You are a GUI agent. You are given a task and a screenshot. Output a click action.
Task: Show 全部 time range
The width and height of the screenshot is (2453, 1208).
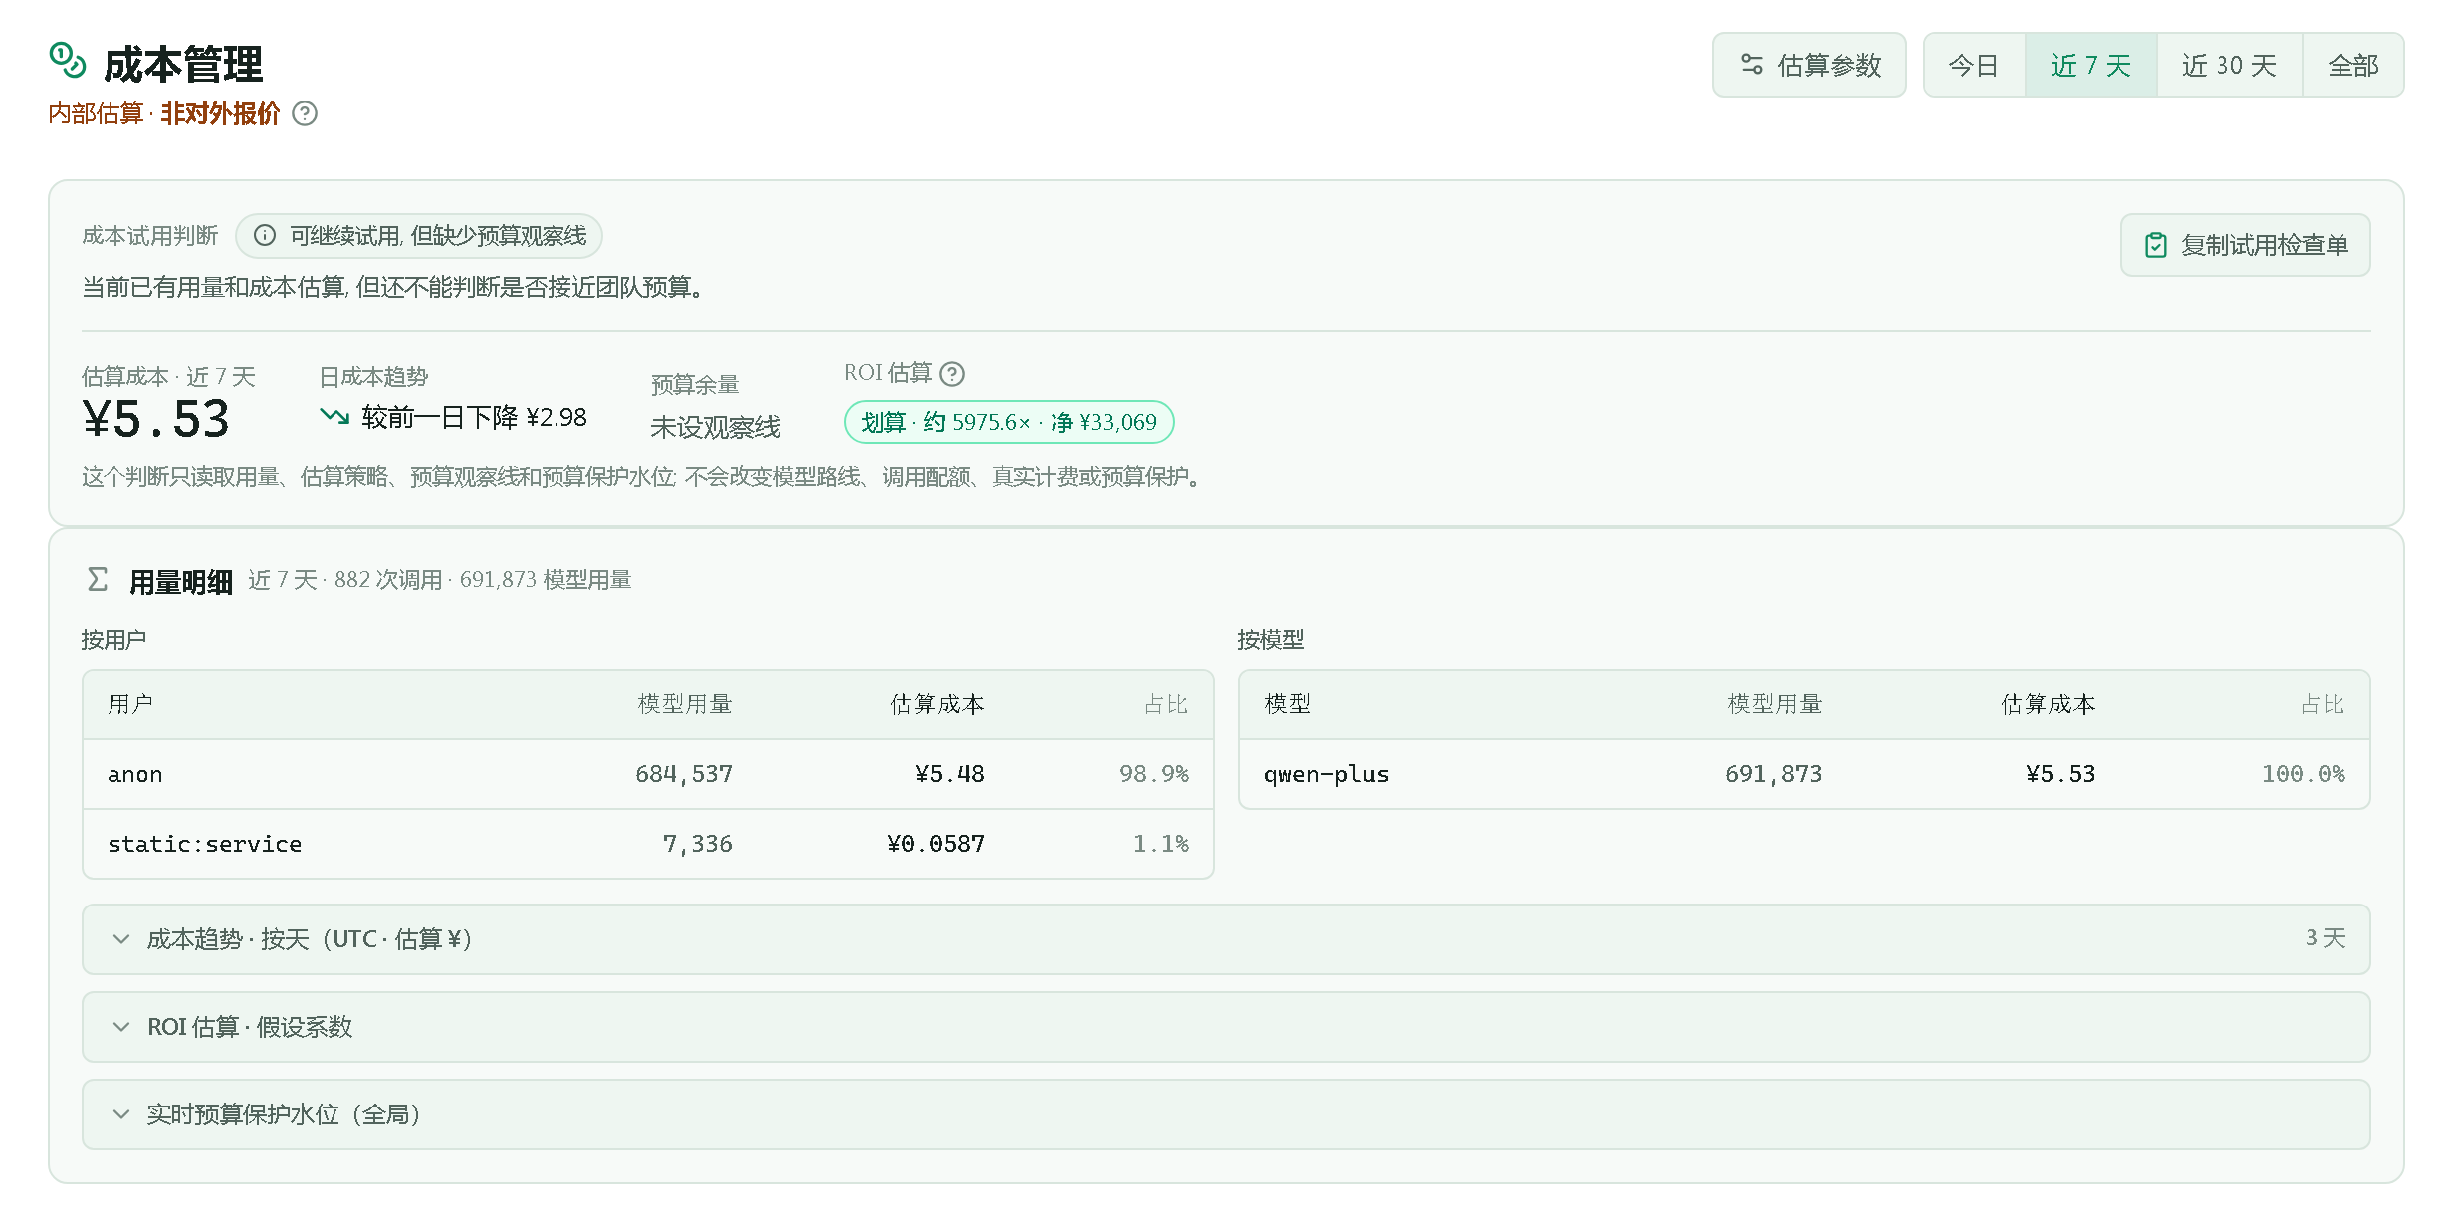2352,65
